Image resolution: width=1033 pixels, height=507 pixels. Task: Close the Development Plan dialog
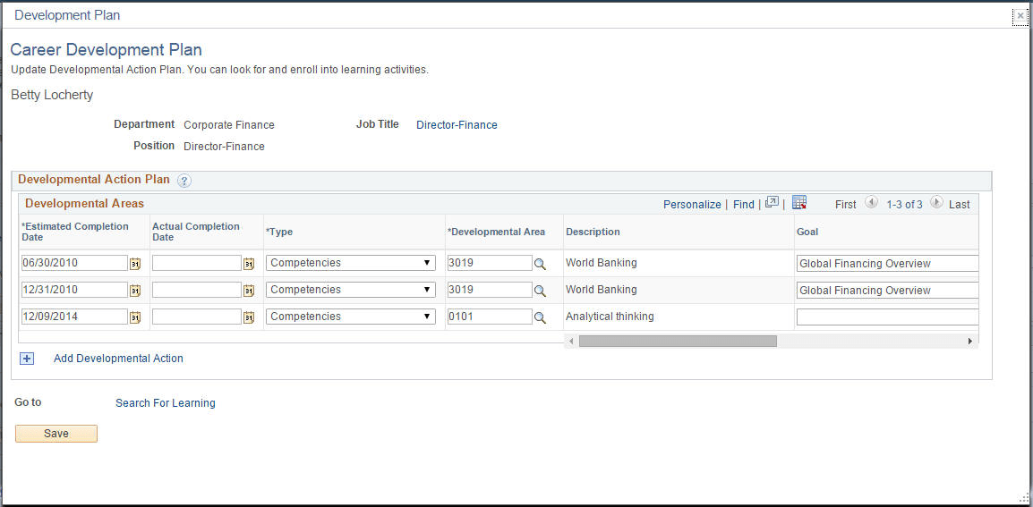coord(1020,16)
